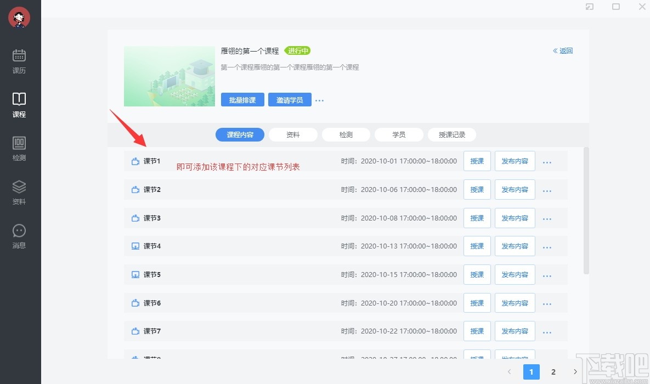Screen dimensions: 650x384
Task: Click the camera icon beside 课节1
Action: point(135,161)
